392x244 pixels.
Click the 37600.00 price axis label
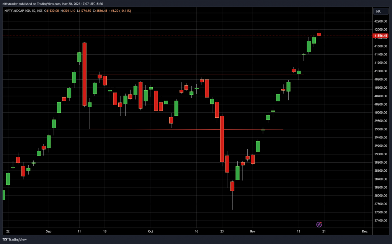[x=381, y=213]
